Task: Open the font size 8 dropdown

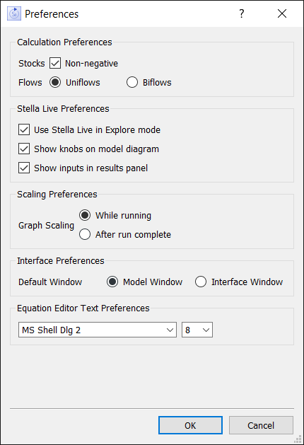Action: [197, 330]
